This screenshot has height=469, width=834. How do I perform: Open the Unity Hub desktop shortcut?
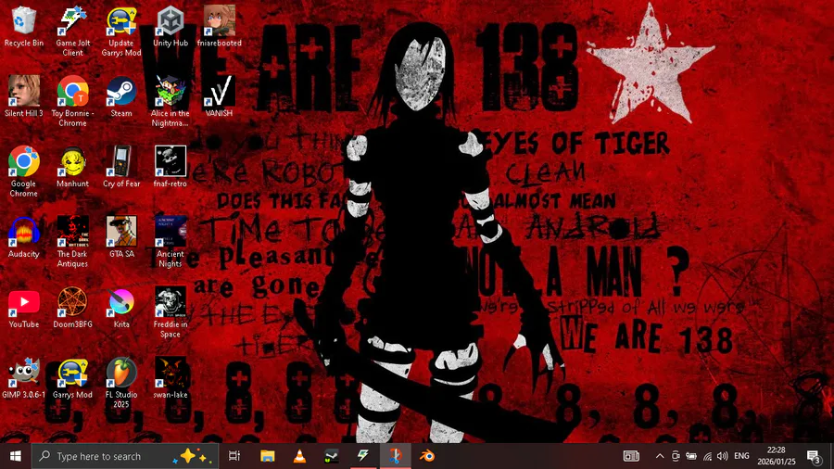[171, 27]
